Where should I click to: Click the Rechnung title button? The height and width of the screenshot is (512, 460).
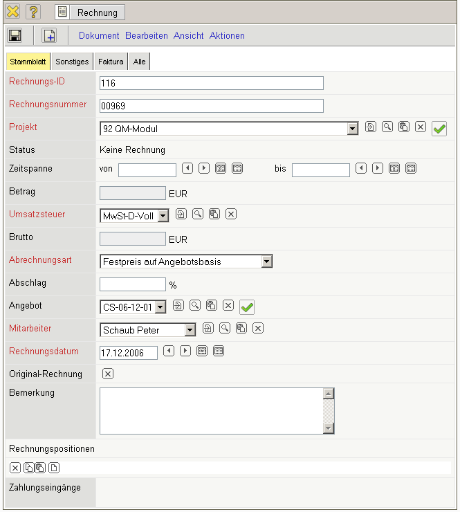pyautogui.click(x=90, y=12)
